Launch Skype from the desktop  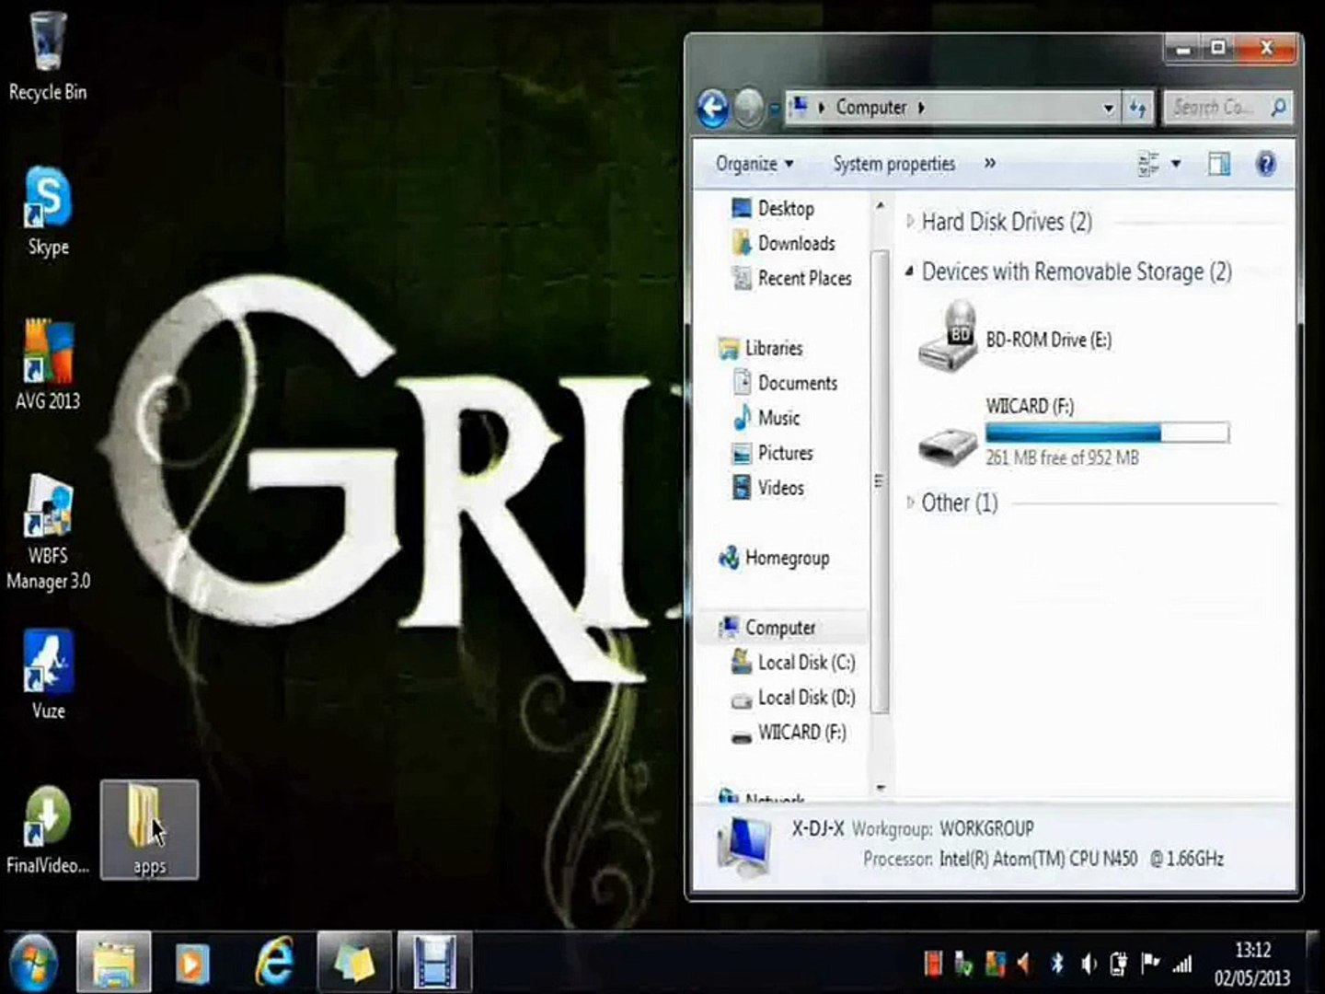click(48, 212)
